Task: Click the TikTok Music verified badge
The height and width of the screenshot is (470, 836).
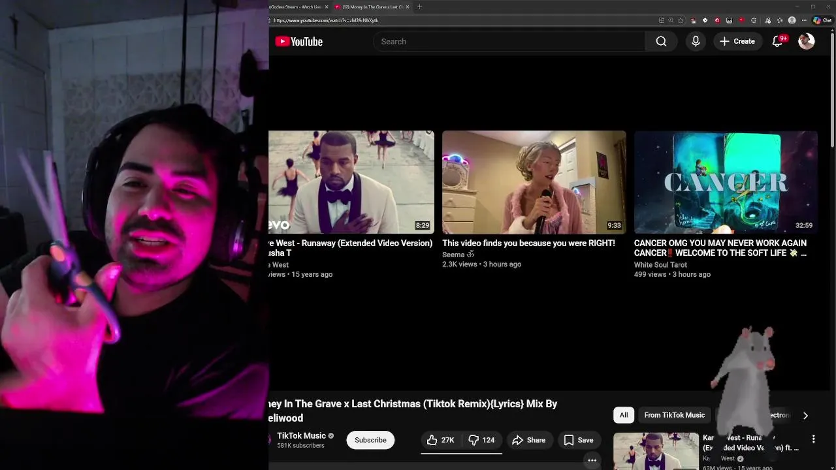Action: click(x=331, y=436)
